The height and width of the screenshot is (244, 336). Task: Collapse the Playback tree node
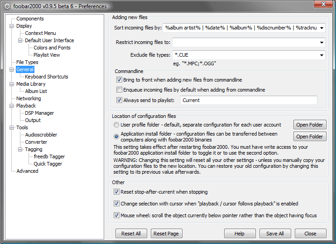(12, 106)
